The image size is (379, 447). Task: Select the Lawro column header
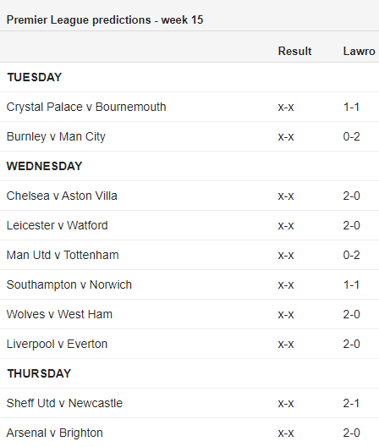click(359, 52)
